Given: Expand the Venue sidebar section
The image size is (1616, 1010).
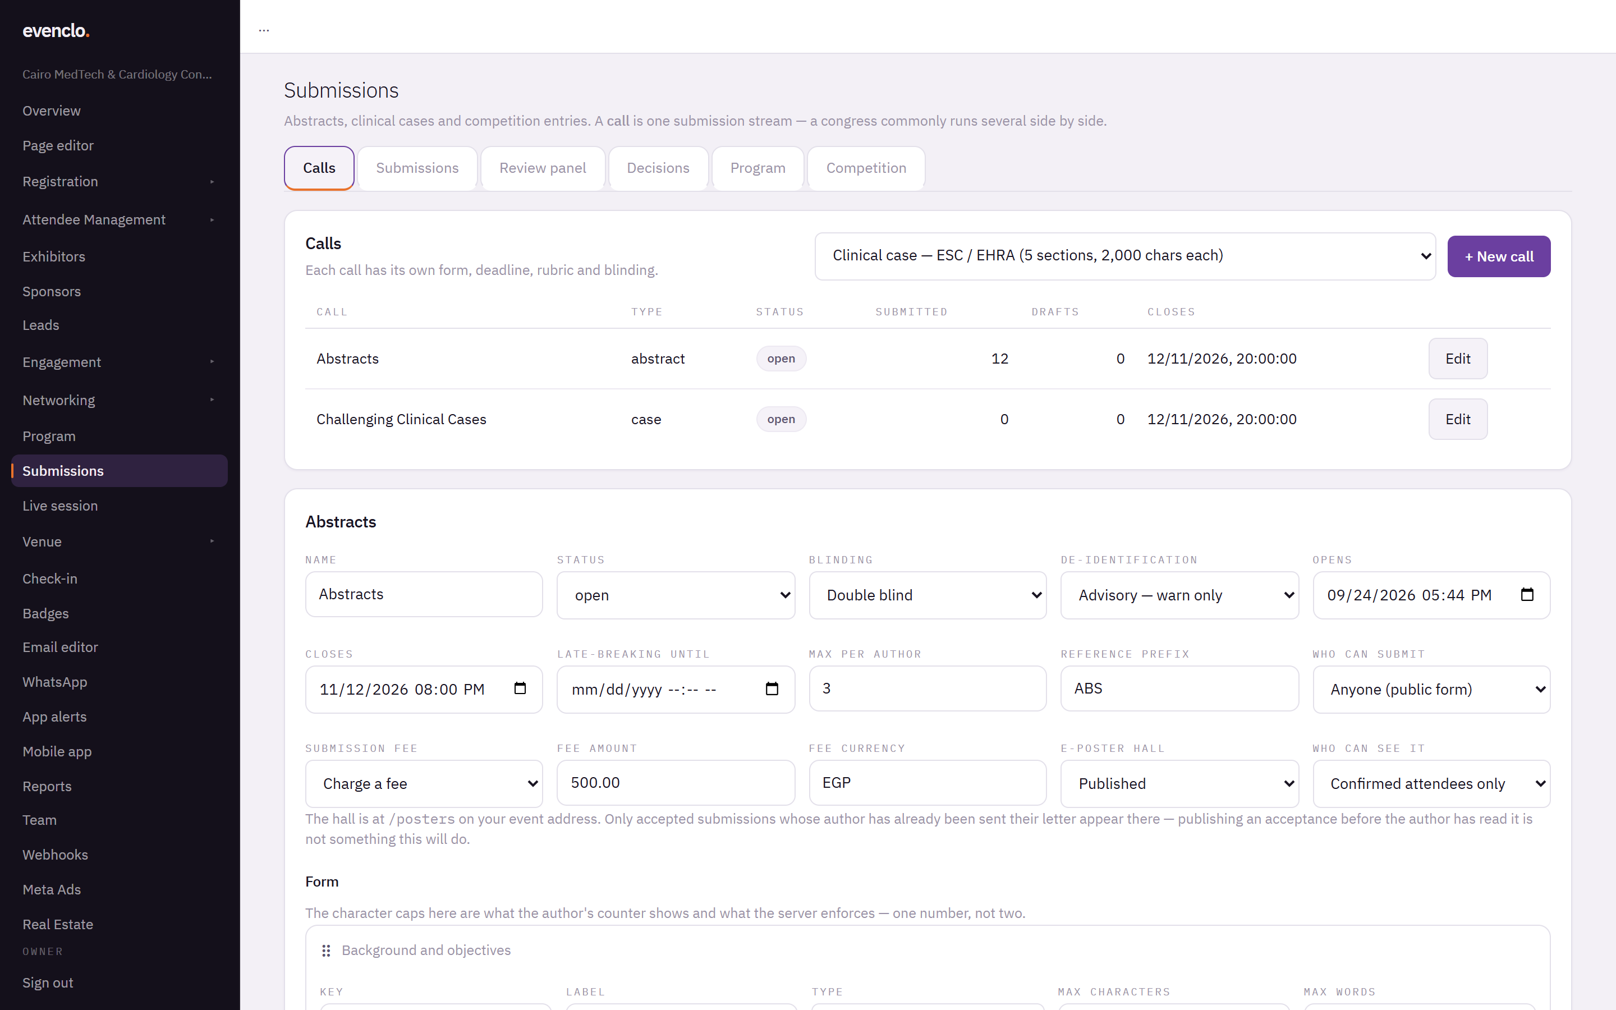Looking at the screenshot, I should (120, 541).
